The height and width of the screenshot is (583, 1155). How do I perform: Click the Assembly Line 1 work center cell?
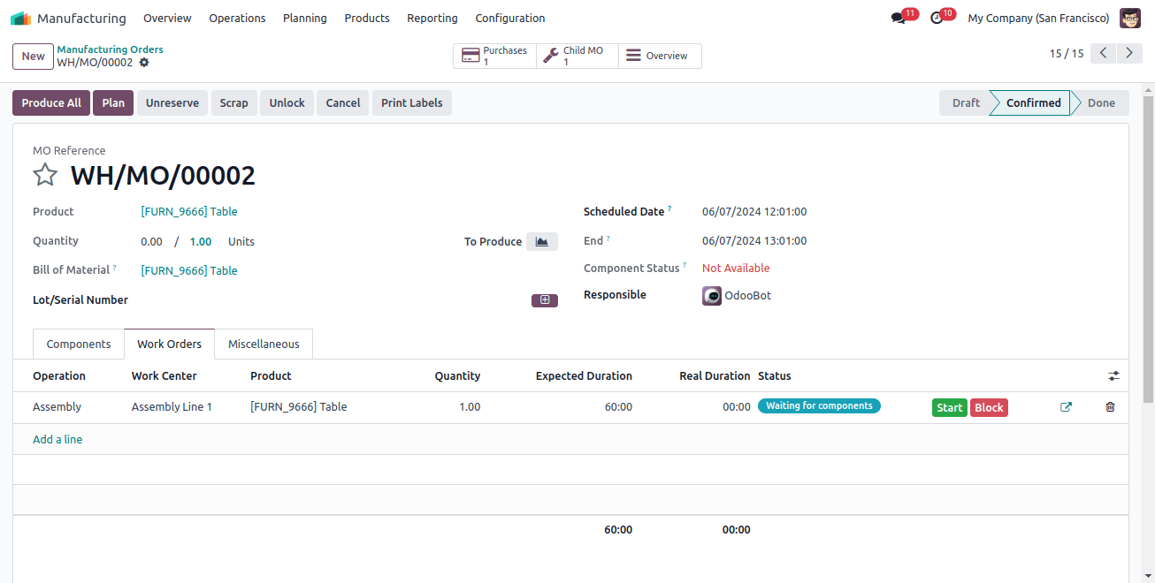[x=172, y=407]
